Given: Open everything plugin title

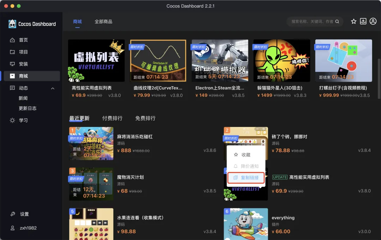Looking at the screenshot, I should click(283, 218).
